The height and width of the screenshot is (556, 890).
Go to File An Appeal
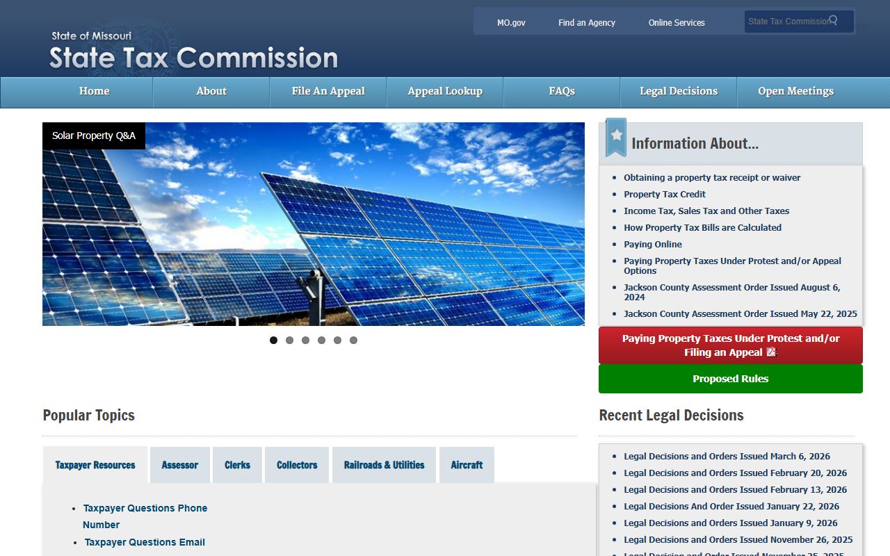point(328,92)
